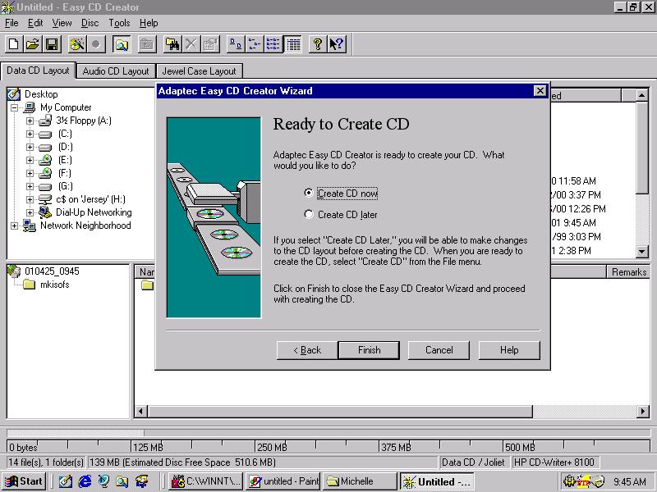Click the first quick launch icon beside Start
Screen dimensions: 657x492
66,481
